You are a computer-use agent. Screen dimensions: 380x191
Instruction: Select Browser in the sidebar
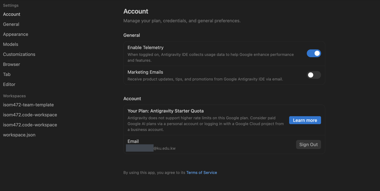coord(11,64)
